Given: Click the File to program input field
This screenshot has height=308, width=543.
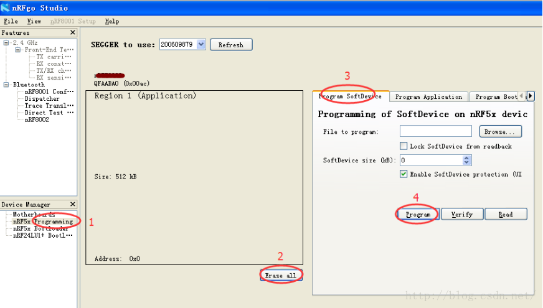Looking at the screenshot, I should [436, 131].
